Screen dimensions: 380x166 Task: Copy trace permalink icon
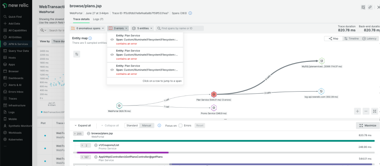tap(370, 7)
